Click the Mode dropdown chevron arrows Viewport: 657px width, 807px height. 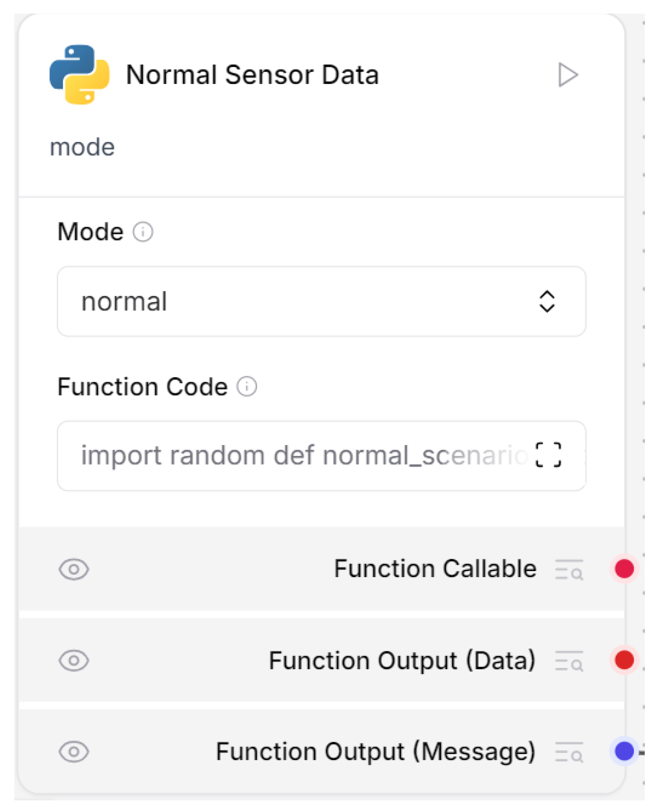coord(547,302)
